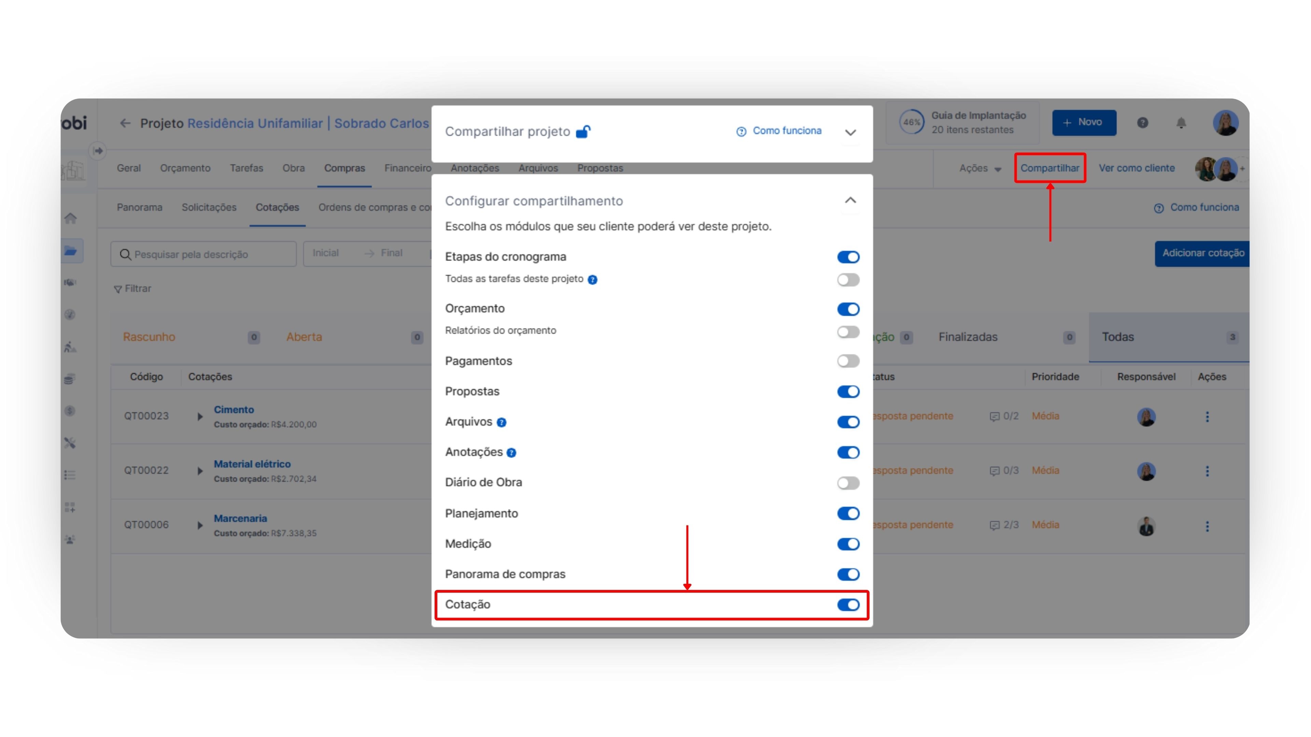The image size is (1311, 737).
Task: Enable the Pagamentos toggle
Action: pyautogui.click(x=848, y=361)
